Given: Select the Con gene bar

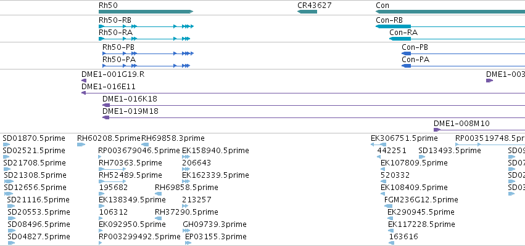Looking at the screenshot, I should (450, 12).
